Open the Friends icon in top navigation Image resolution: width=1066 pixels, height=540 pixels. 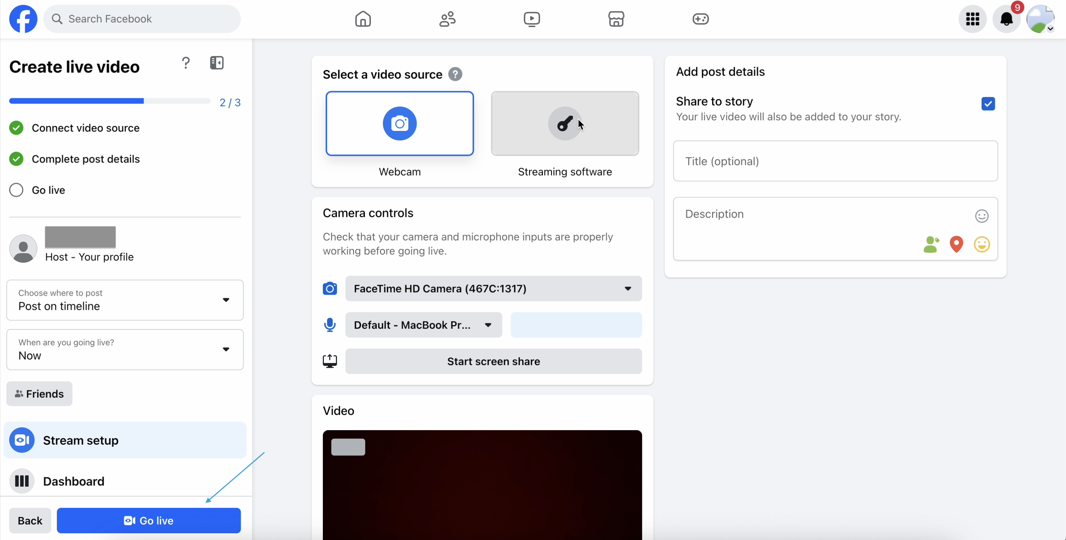447,19
